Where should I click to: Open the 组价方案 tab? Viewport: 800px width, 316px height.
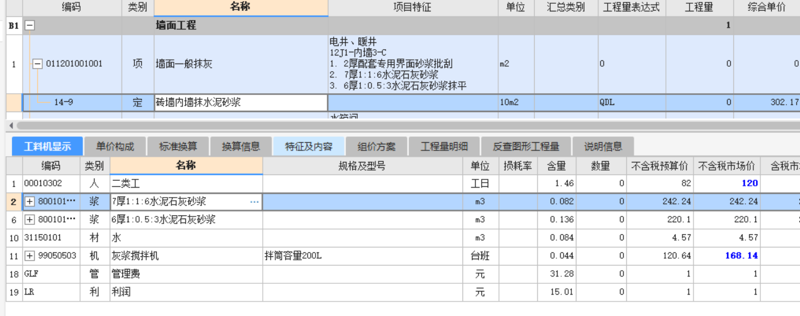376,147
